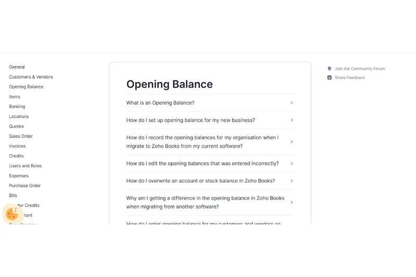Select the Quotes sidebar item
The width and height of the screenshot is (416, 277).
(16, 126)
